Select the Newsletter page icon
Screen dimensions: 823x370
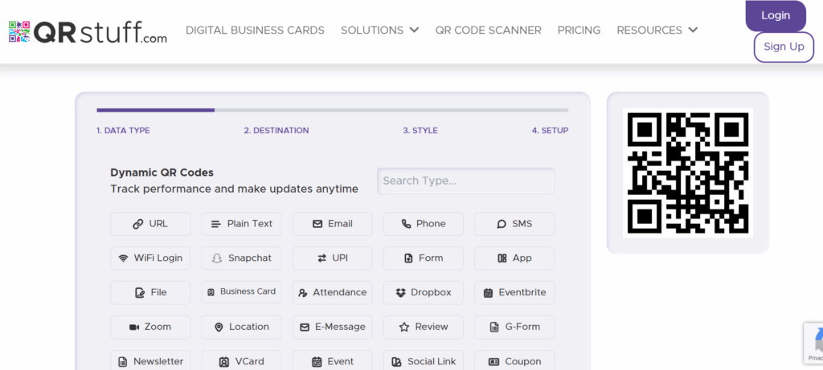pos(122,362)
